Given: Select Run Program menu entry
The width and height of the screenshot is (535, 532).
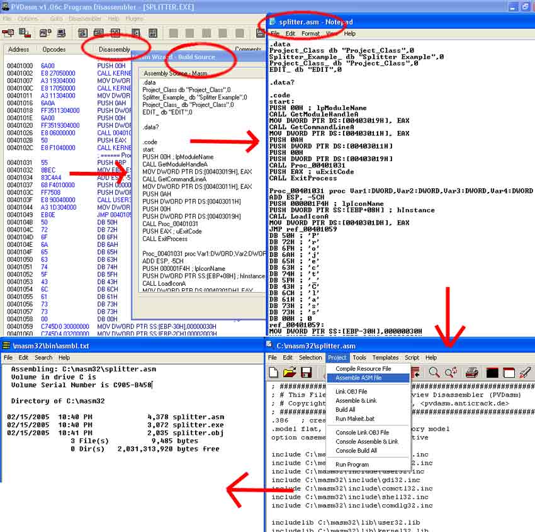Looking at the screenshot, I should [x=353, y=464].
